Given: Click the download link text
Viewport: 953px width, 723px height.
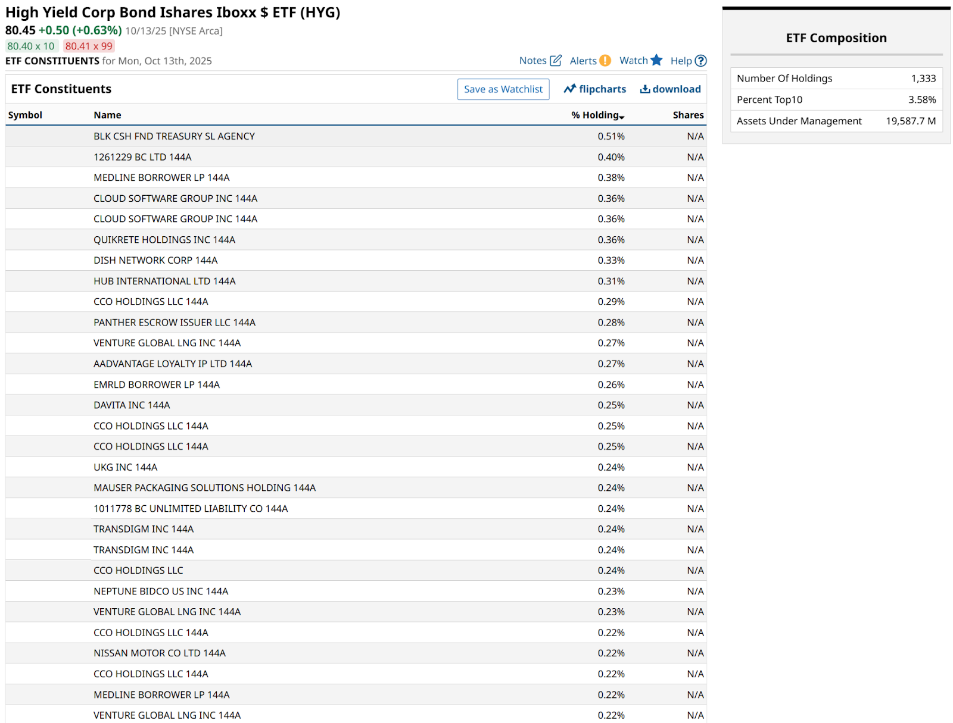Looking at the screenshot, I should [x=677, y=89].
